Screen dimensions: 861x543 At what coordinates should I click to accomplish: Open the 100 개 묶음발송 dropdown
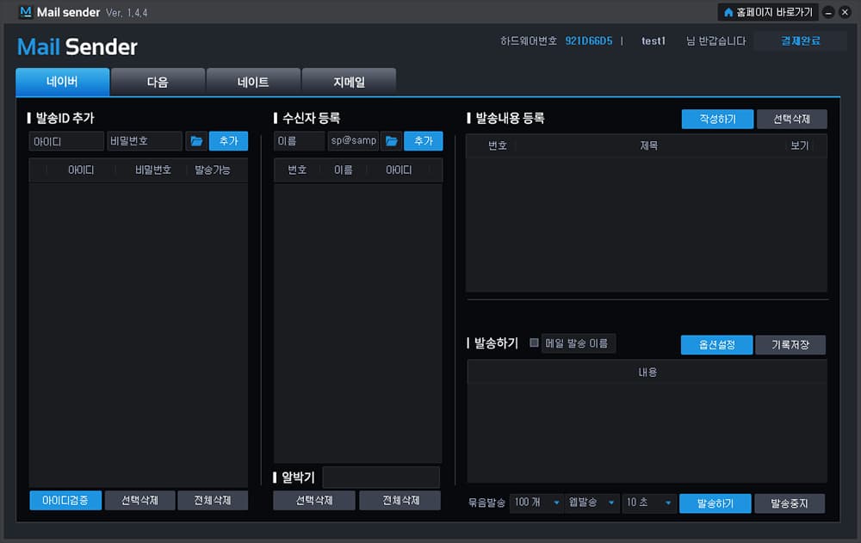[536, 503]
